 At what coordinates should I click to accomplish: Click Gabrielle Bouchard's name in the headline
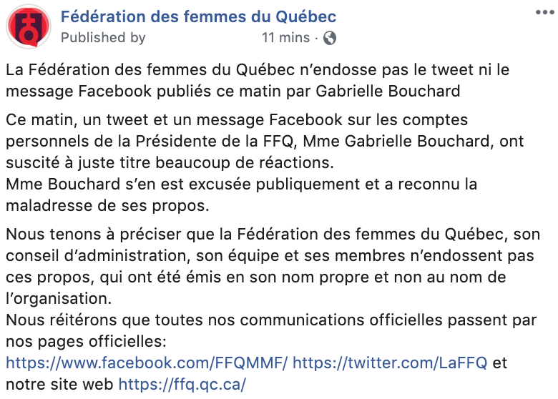[x=388, y=91]
